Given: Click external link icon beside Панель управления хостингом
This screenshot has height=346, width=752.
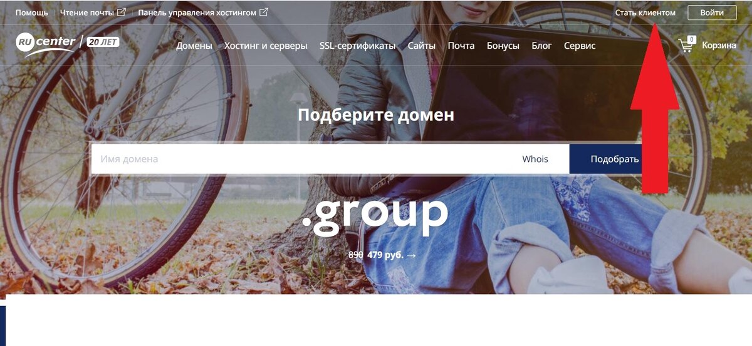Looking at the screenshot, I should (x=264, y=12).
